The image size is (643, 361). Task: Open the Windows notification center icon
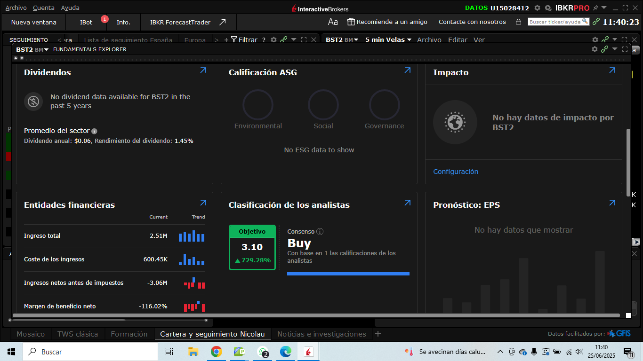(628, 352)
